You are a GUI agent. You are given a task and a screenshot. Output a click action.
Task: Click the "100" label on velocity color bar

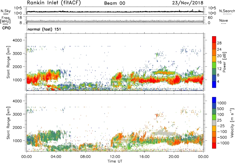click(x=221, y=114)
